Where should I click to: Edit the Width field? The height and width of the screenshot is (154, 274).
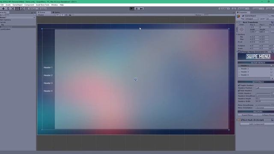pyautogui.click(x=254, y=32)
